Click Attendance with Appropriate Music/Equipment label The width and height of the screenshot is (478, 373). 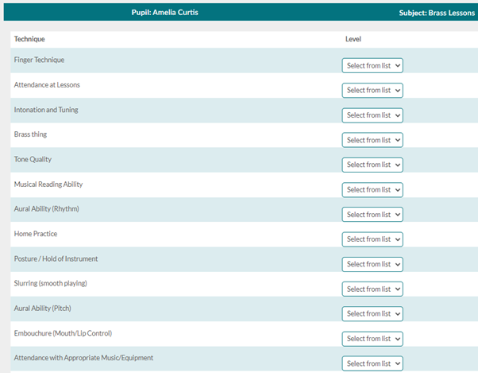(x=83, y=358)
